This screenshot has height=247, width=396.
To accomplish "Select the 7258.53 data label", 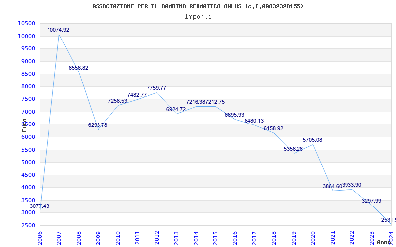I will pyautogui.click(x=117, y=101).
